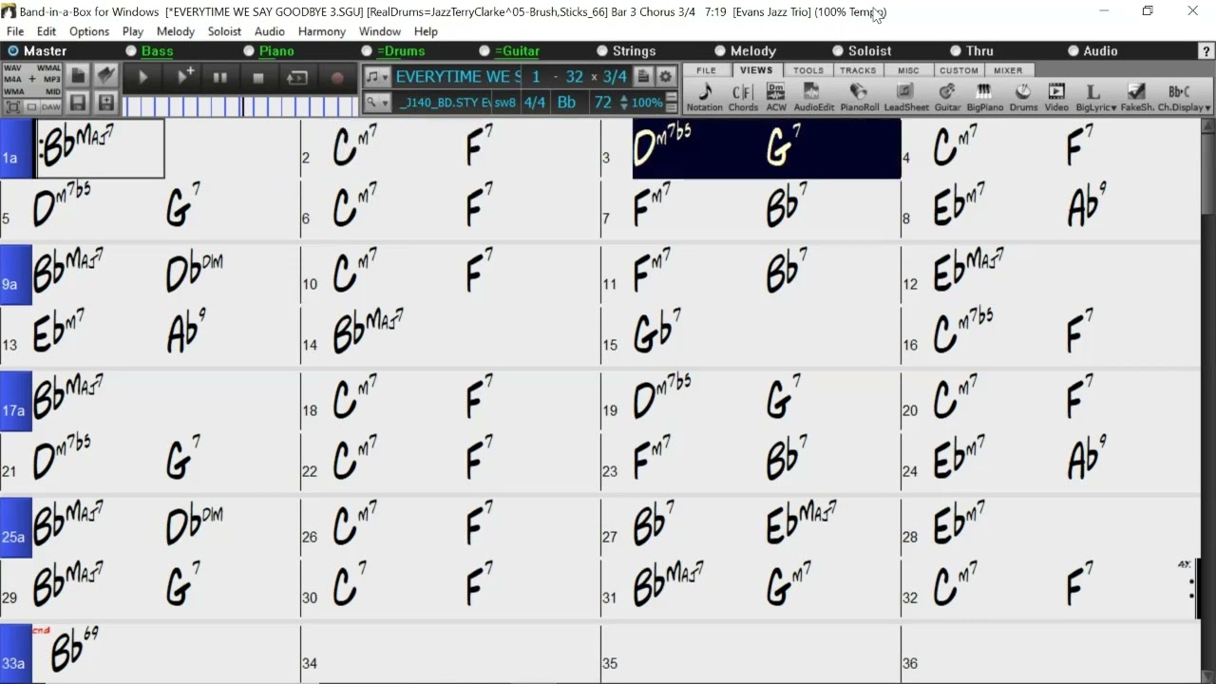
Task: Click the WAV/MP3 audio export button
Action: [x=32, y=80]
